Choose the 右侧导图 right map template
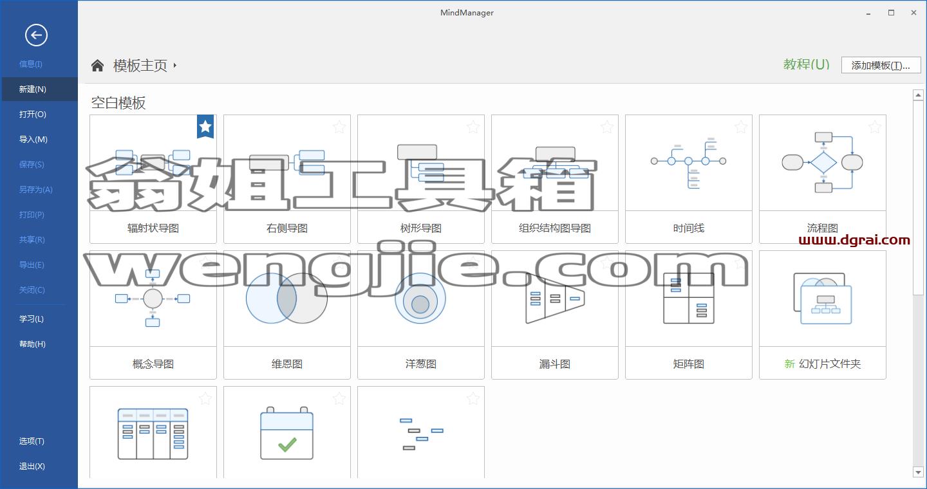Screen dimensions: 927x489 [x=287, y=179]
